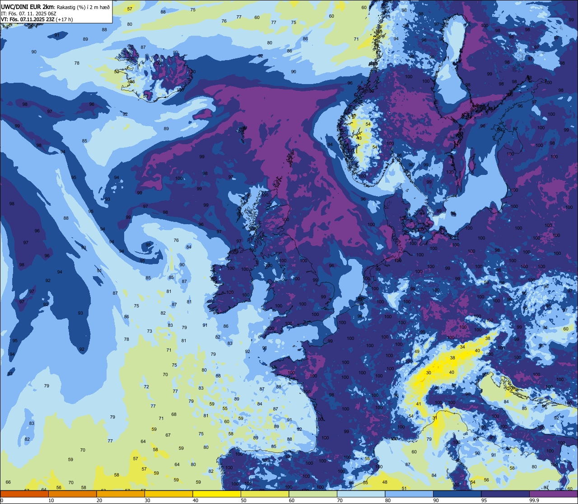Click the 80–90 medium blue legend swatch
Screen dimensions: 578x504
[x=409, y=494]
